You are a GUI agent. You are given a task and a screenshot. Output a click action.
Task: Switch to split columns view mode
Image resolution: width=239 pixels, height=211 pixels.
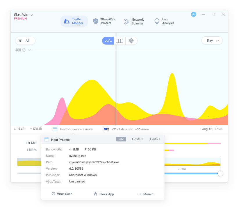pos(119,41)
